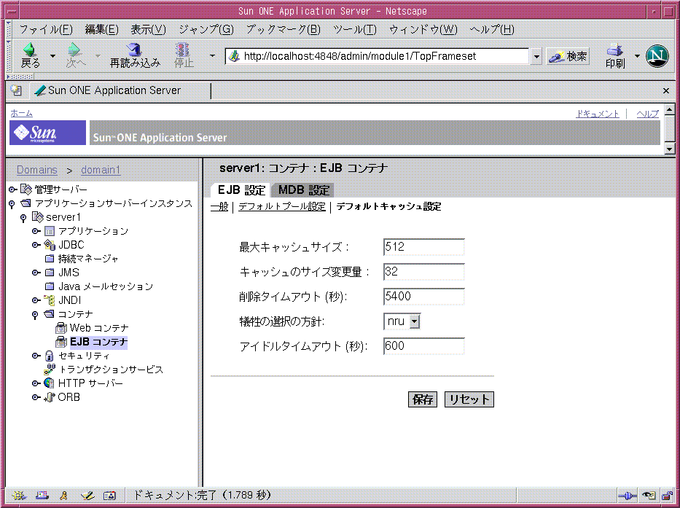This screenshot has height=508, width=680.
Task: Collapse the server1 tree node
Action: 23,217
